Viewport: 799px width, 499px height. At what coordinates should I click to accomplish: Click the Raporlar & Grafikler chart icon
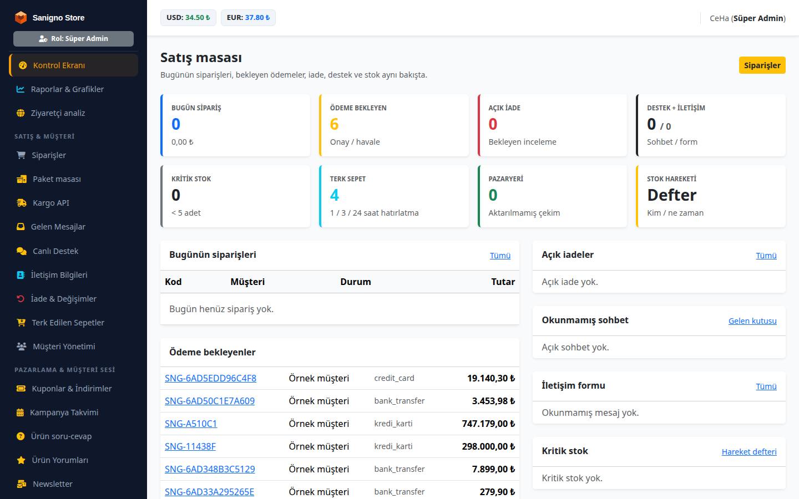coord(21,89)
